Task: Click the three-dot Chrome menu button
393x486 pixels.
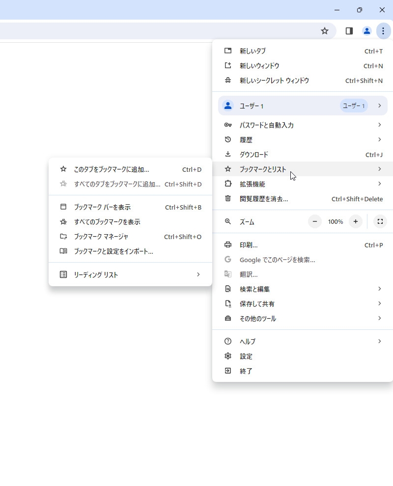Action: 383,31
